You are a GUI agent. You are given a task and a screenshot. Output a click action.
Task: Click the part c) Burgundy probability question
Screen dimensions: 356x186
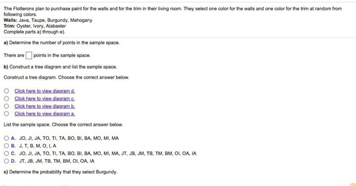[61, 172]
